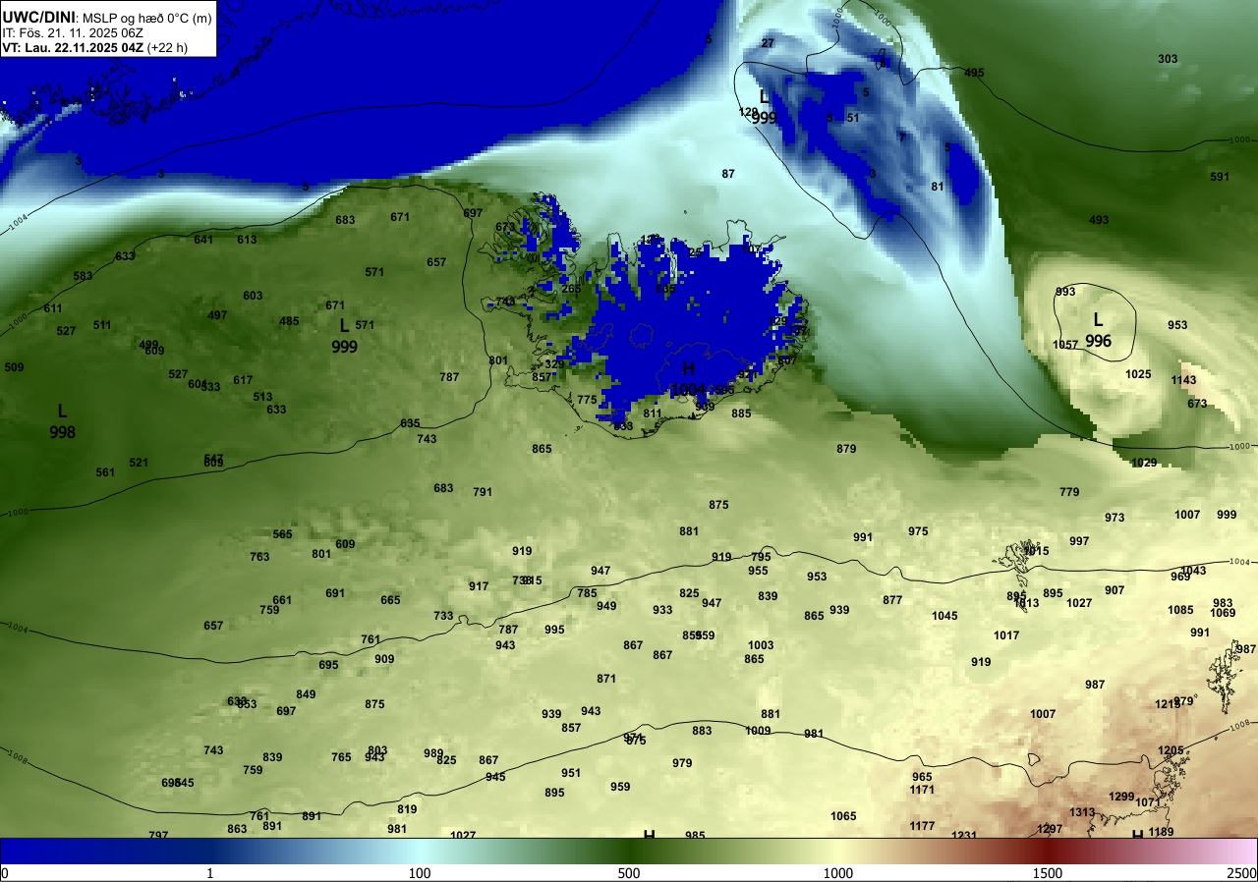Click the height value 485
1258x882 pixels.
pos(289,321)
